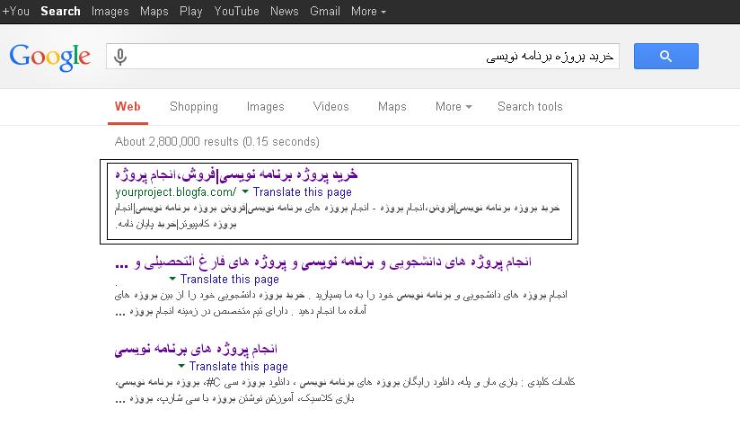Open the third search result title link
The width and height of the screenshot is (740, 427).
[x=196, y=349]
